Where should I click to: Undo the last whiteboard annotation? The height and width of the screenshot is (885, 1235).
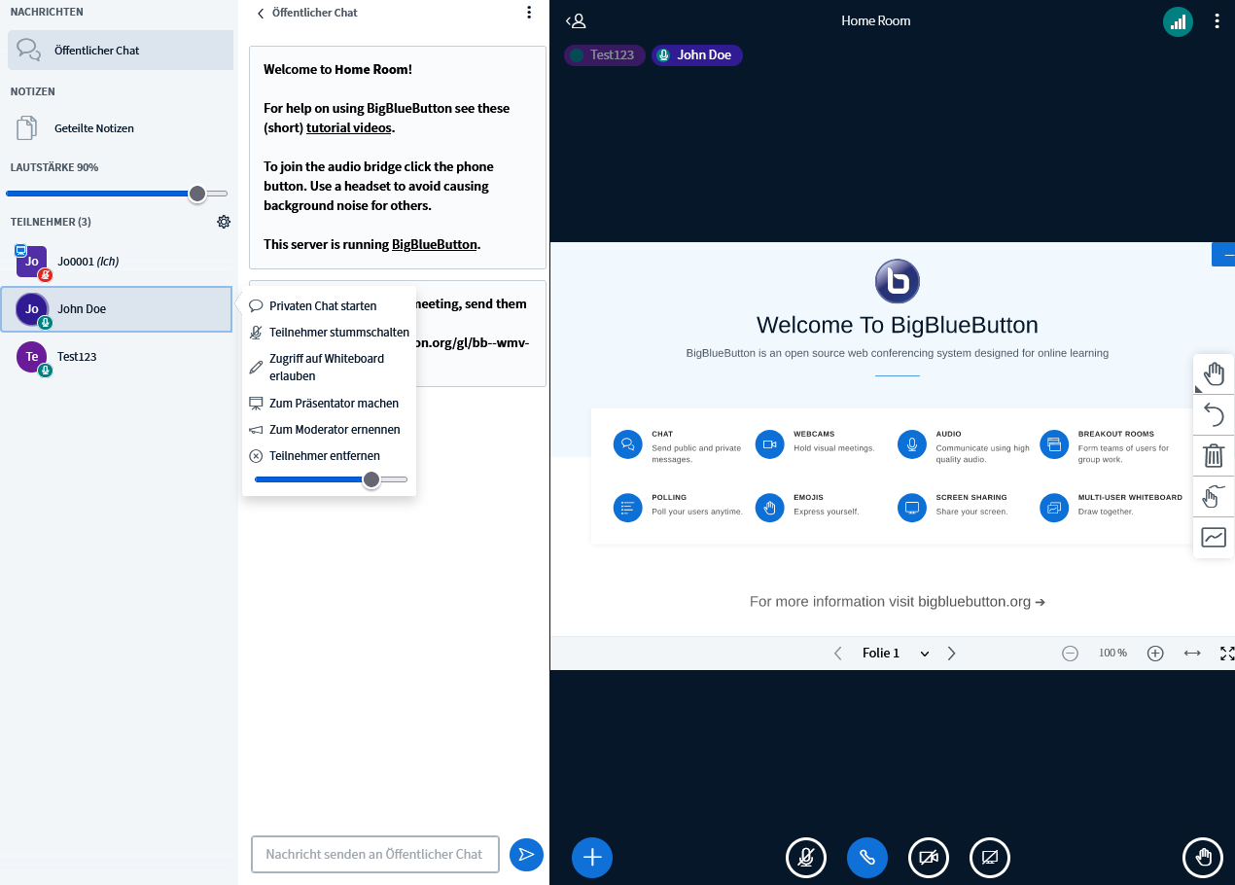point(1213,415)
